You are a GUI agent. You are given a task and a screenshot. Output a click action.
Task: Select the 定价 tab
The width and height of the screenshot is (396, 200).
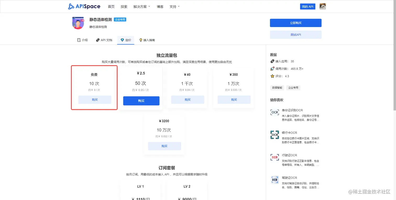tap(126, 40)
